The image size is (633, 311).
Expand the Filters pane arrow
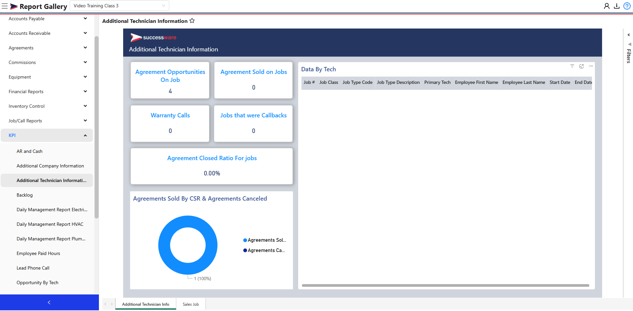click(x=629, y=35)
